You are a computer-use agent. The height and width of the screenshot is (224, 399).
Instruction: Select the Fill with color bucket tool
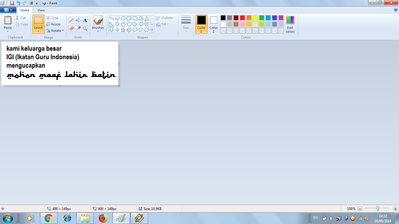[x=78, y=20]
